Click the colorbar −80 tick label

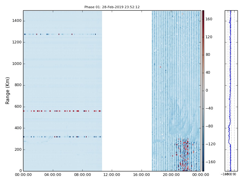click(209, 126)
